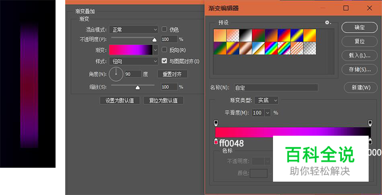Viewport: 382px width, 195px height.
Task: Select the ff0048 red color stop
Action: 216,142
